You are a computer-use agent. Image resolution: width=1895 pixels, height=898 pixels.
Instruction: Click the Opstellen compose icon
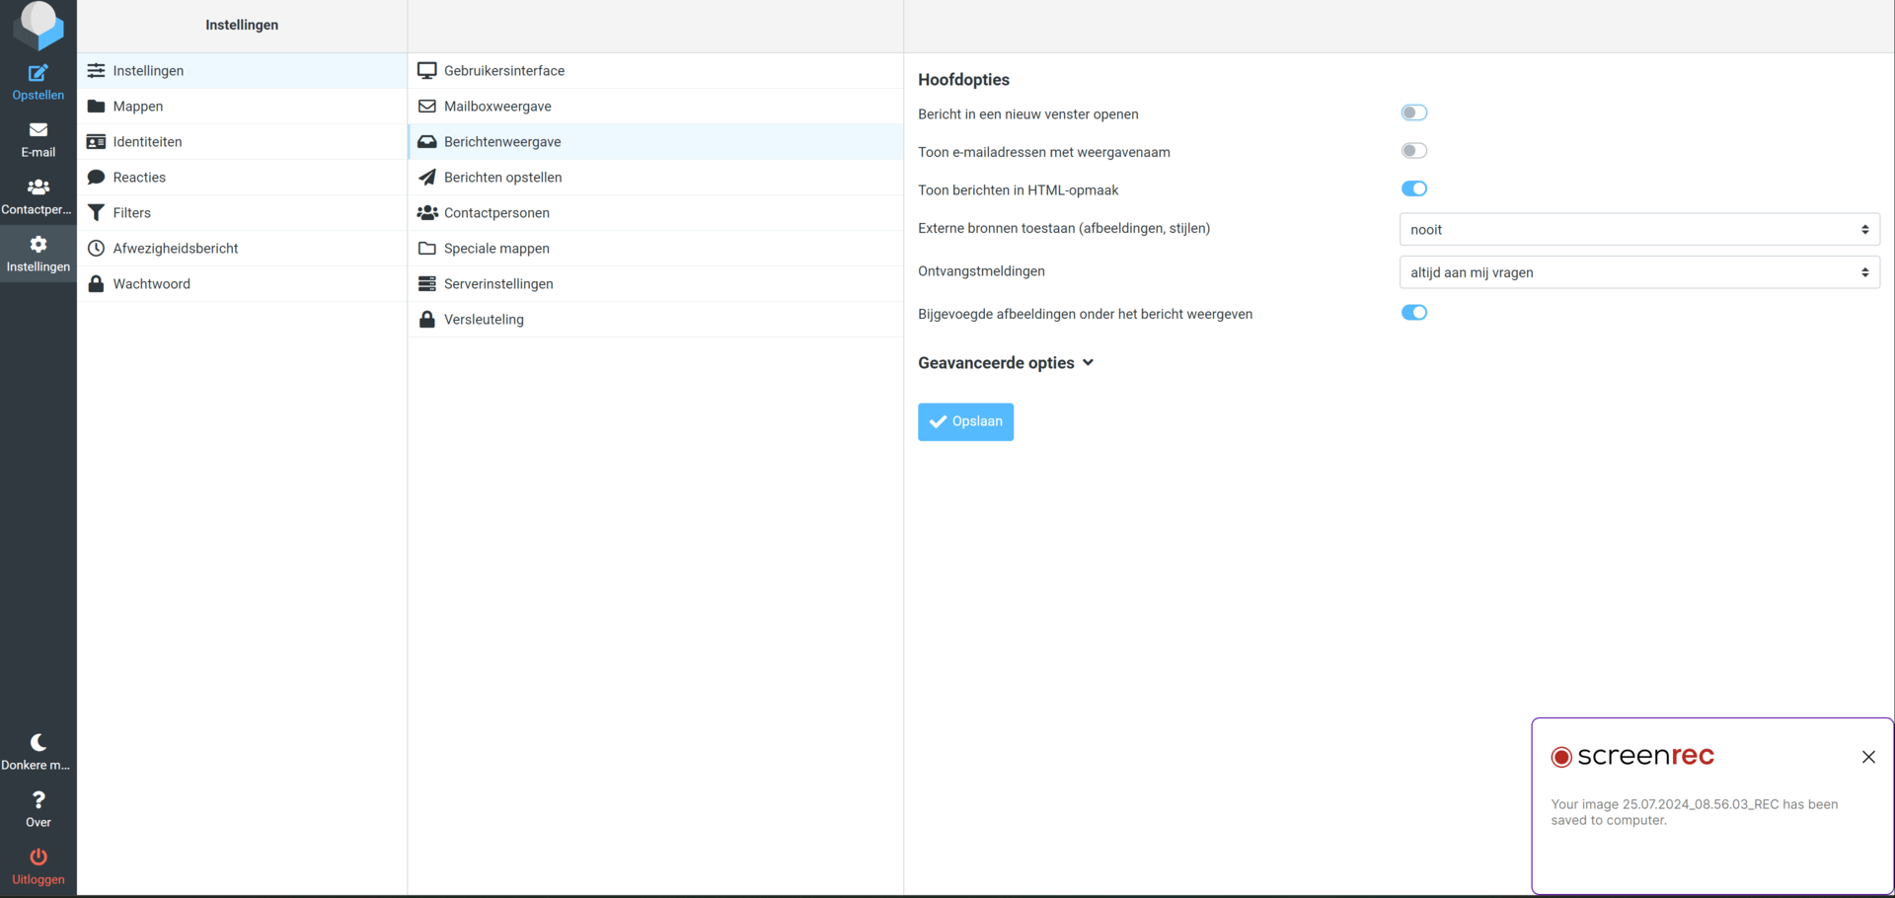click(x=38, y=73)
